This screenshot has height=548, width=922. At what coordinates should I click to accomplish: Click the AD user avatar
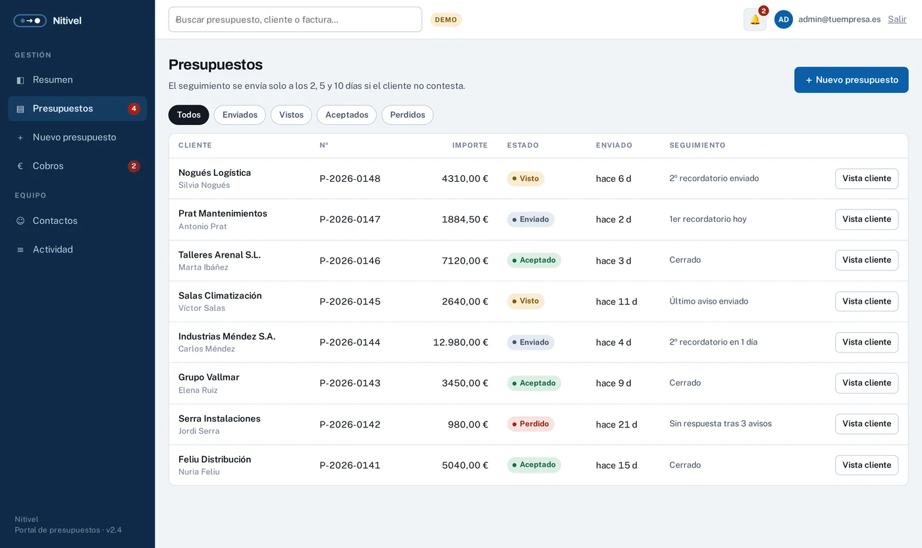point(784,20)
